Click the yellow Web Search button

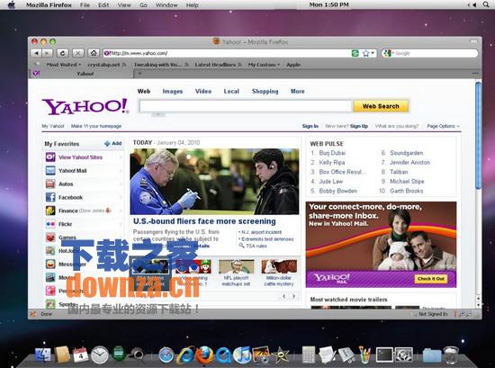pos(381,106)
